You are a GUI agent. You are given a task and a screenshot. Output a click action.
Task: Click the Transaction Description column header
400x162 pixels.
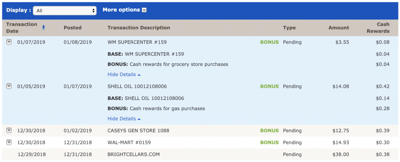139,28
